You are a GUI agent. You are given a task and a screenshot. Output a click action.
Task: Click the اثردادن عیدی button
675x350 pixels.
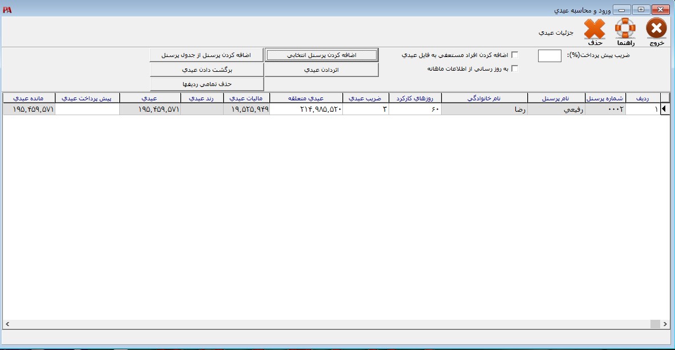[x=321, y=70]
